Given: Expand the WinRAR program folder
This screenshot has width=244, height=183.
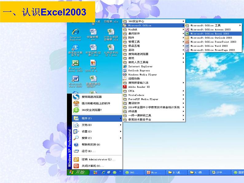Looking at the screenshot, I should 154,29.
